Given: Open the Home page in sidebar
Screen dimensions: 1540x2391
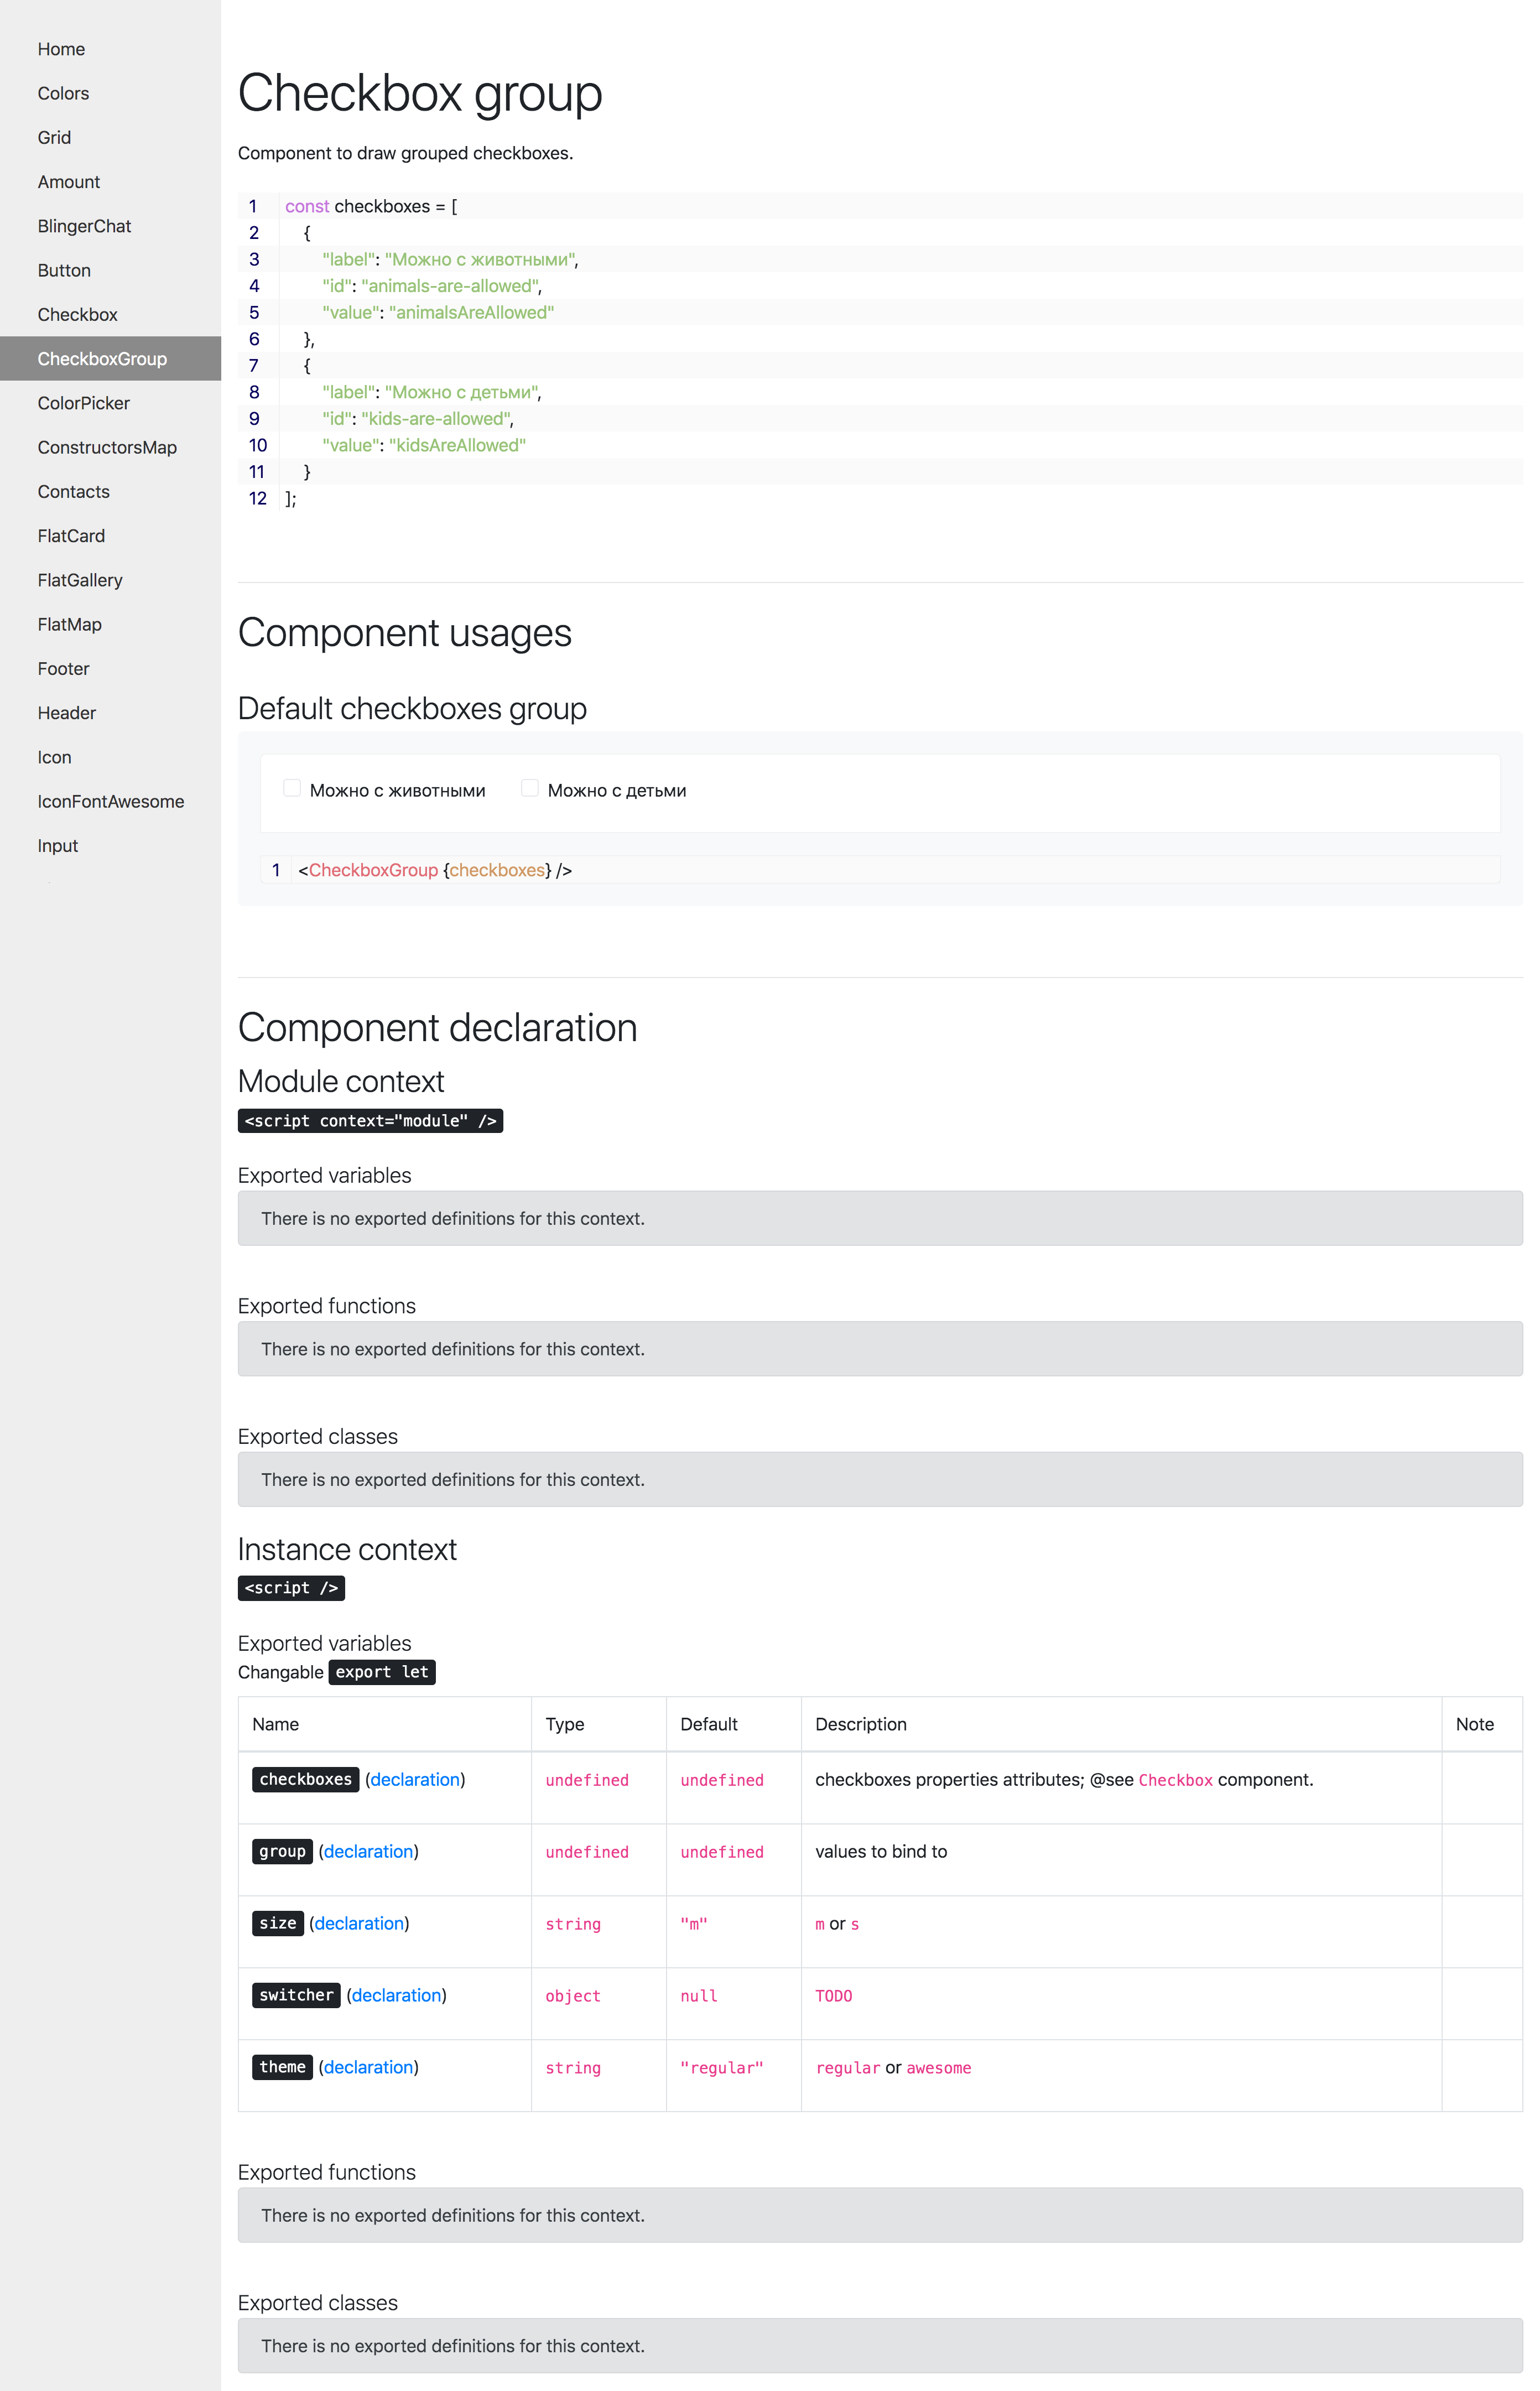Looking at the screenshot, I should coord(61,49).
